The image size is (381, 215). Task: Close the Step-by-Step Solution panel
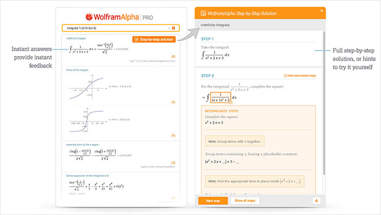[x=322, y=11]
